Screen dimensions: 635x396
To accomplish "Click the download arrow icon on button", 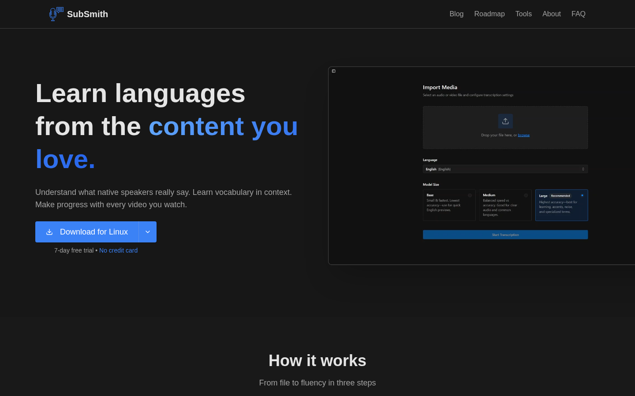I will tap(49, 232).
